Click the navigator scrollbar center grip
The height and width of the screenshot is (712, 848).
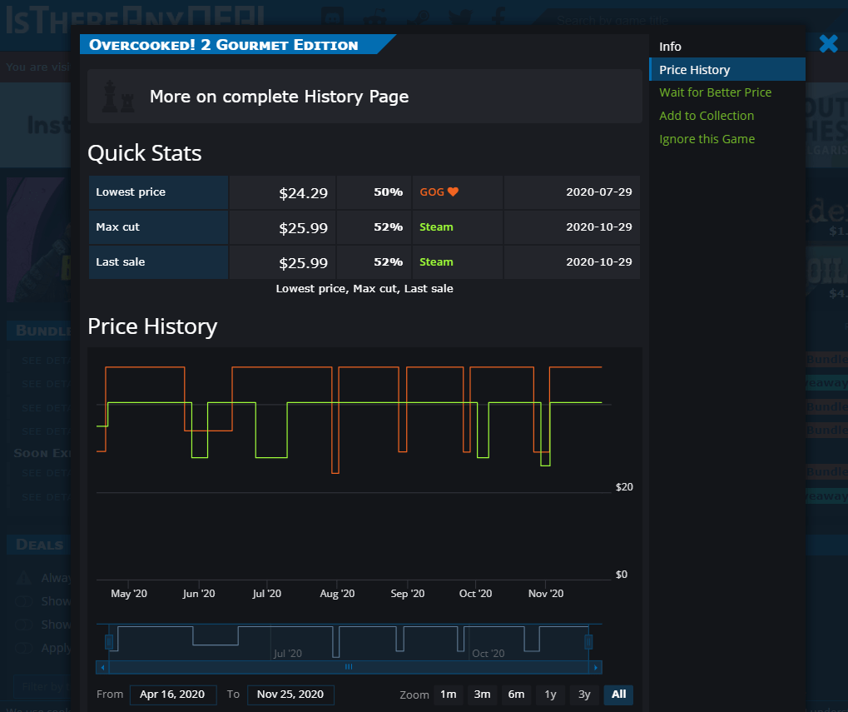click(x=349, y=667)
